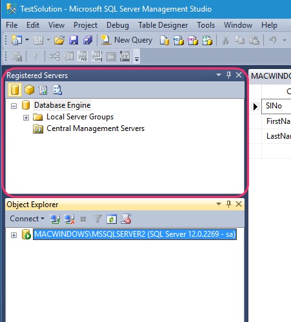Select the SlNo column name cell
291x322 pixels.
click(x=276, y=106)
